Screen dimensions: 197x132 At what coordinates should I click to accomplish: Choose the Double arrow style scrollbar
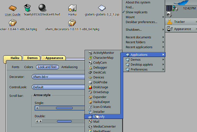coord(60,121)
